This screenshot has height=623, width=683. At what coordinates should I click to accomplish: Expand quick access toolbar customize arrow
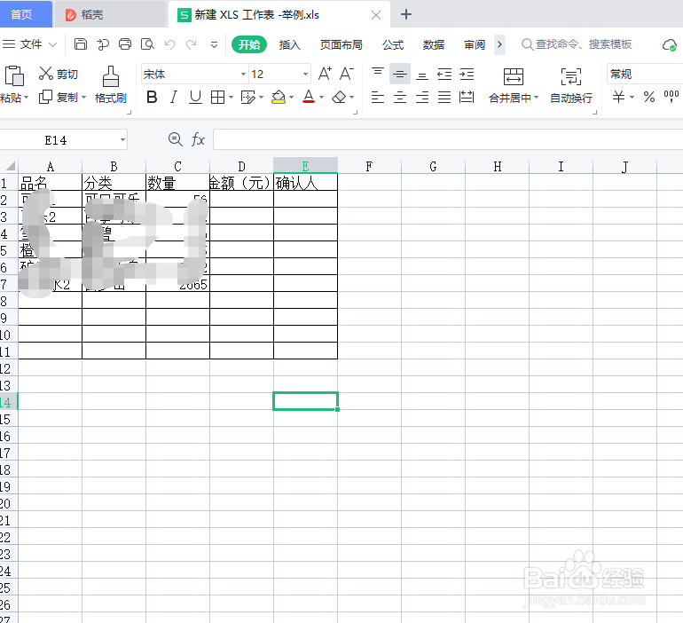[214, 44]
